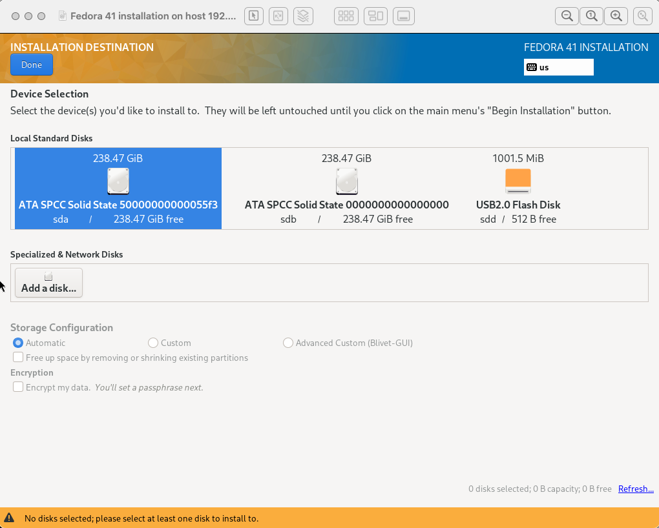Click the 'Fedora 41 installation on host' window title

click(153, 16)
